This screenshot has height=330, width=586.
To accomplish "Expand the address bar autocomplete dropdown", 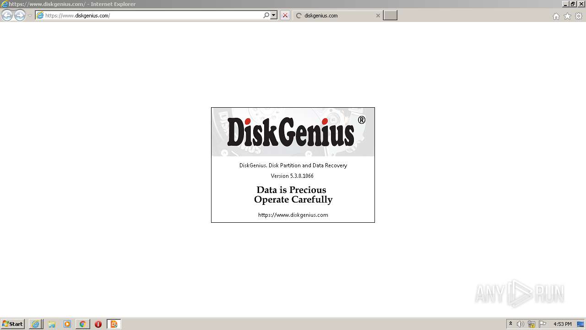I will click(x=274, y=16).
